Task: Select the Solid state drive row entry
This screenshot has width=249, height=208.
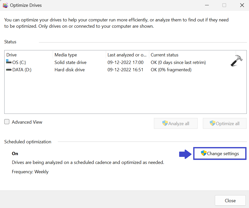Action: [70, 62]
